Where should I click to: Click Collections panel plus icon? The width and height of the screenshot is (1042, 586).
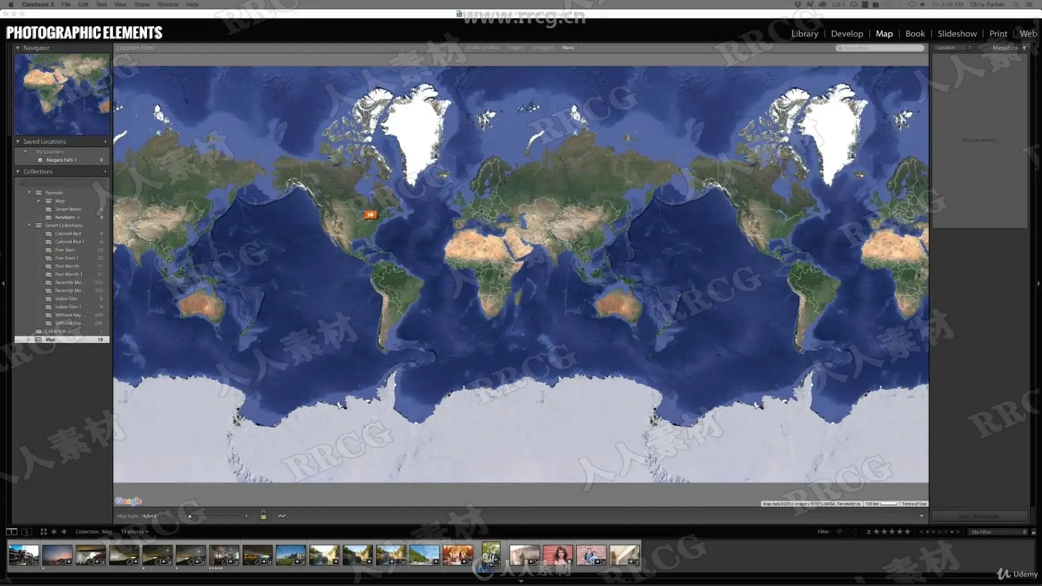tap(105, 171)
